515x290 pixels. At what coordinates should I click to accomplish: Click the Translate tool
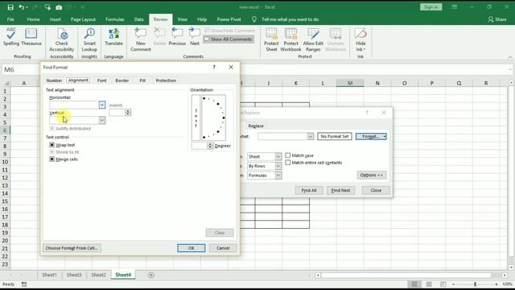113,37
